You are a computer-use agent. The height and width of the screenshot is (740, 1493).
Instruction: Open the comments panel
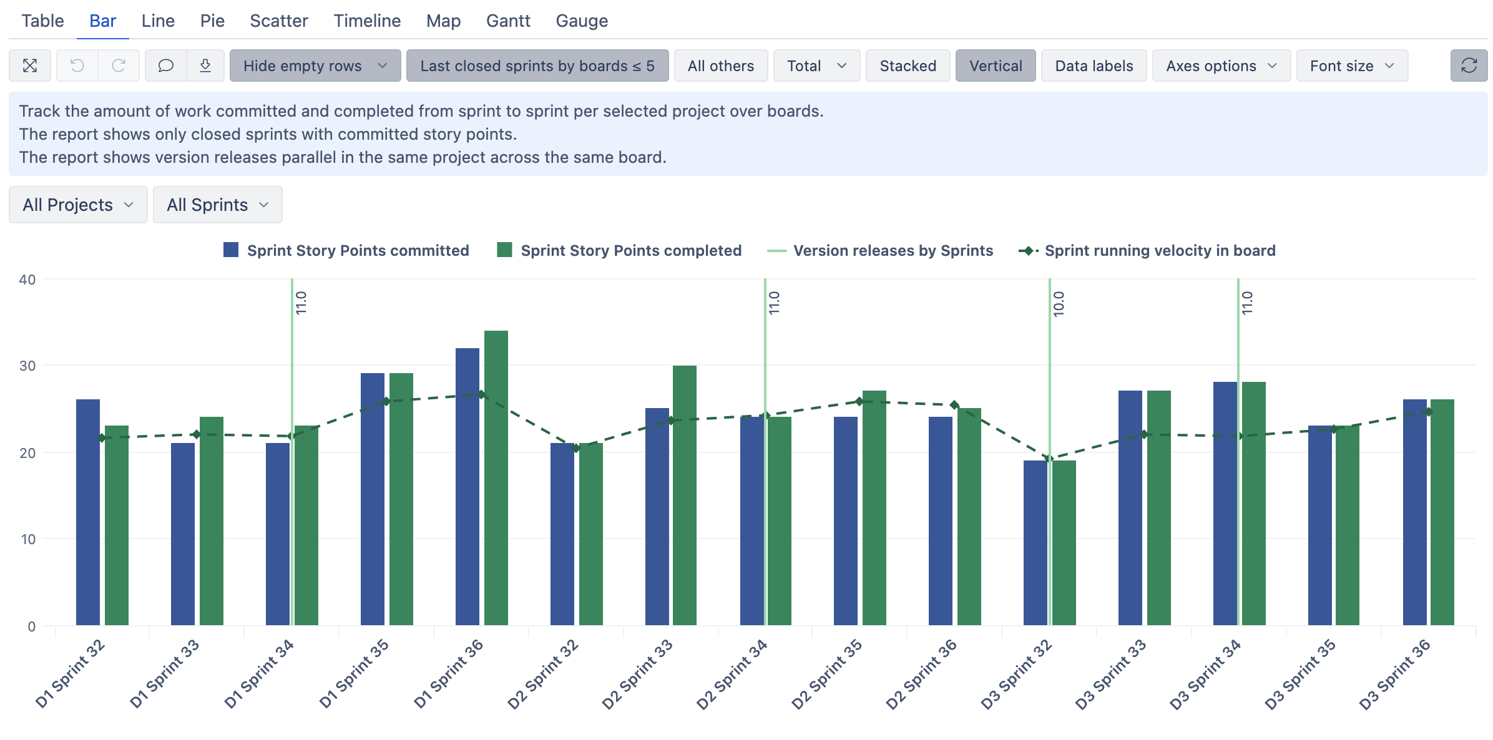point(166,66)
